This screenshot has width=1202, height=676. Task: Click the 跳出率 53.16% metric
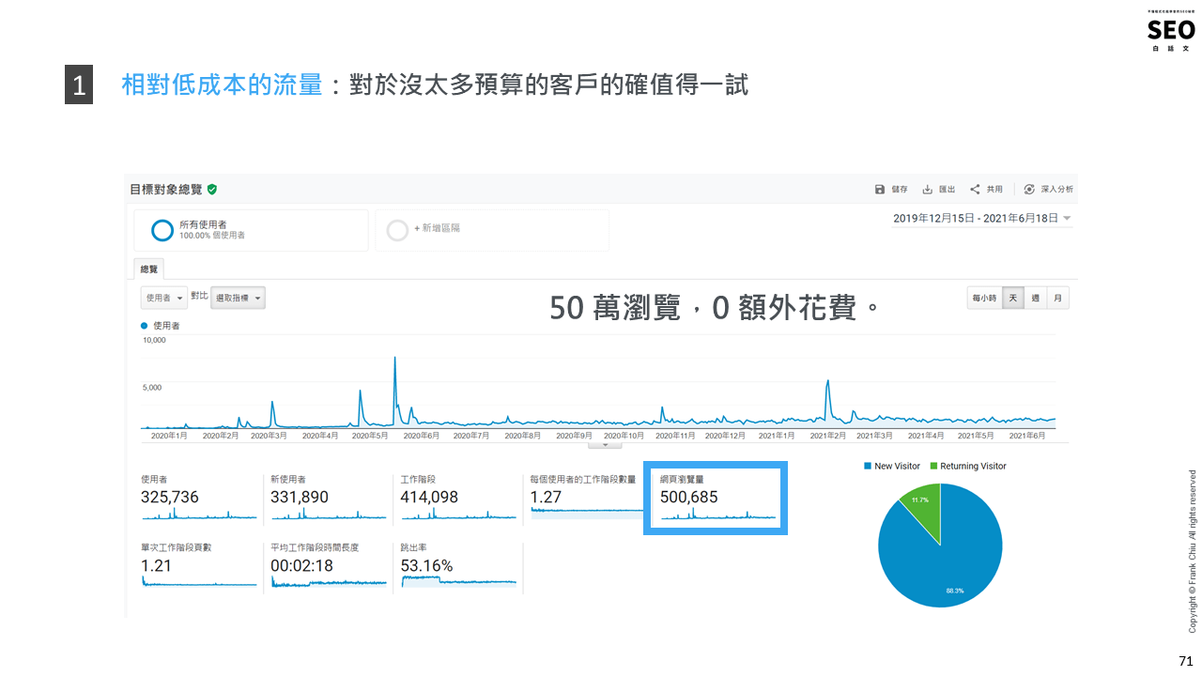point(427,565)
